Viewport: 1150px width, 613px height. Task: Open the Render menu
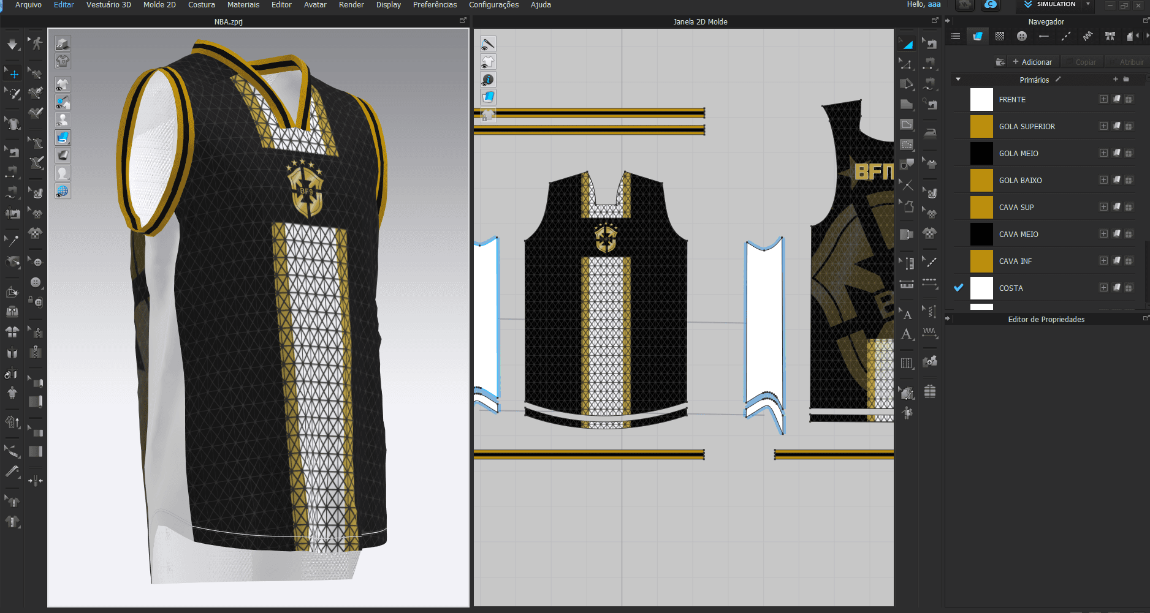[351, 5]
